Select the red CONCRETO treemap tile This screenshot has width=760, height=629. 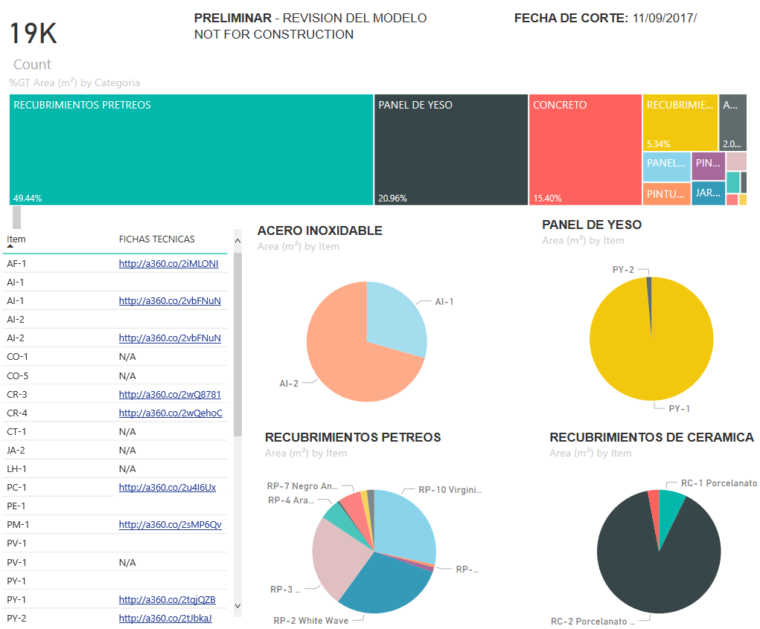[585, 149]
